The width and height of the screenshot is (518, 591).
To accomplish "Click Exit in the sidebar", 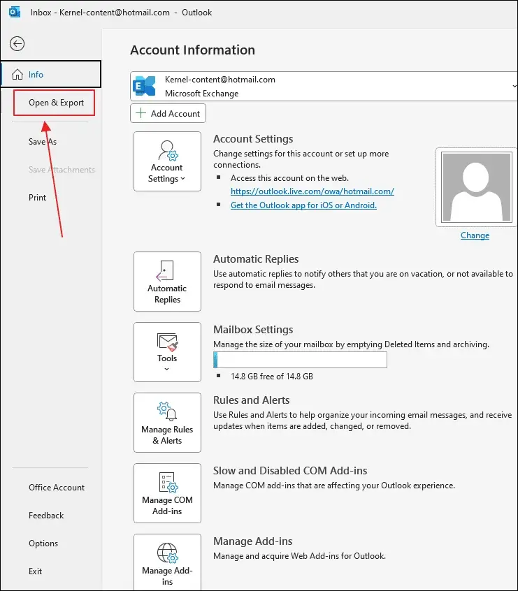I will click(x=35, y=571).
